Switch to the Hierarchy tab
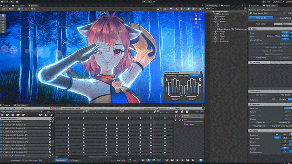 tap(212, 6)
